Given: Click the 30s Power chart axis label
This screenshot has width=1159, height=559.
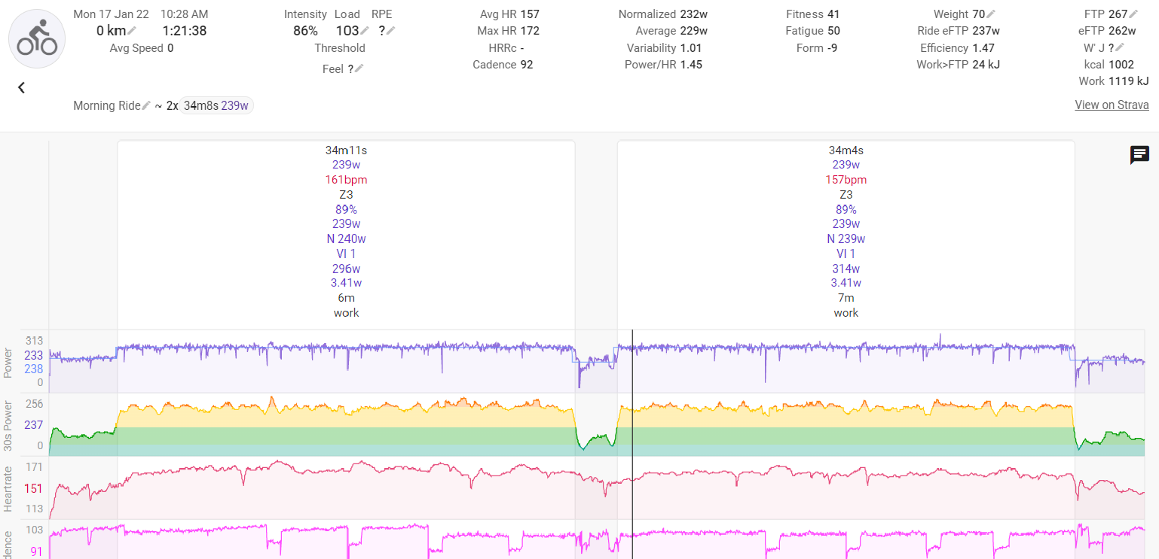Looking at the screenshot, I should 8,426.
